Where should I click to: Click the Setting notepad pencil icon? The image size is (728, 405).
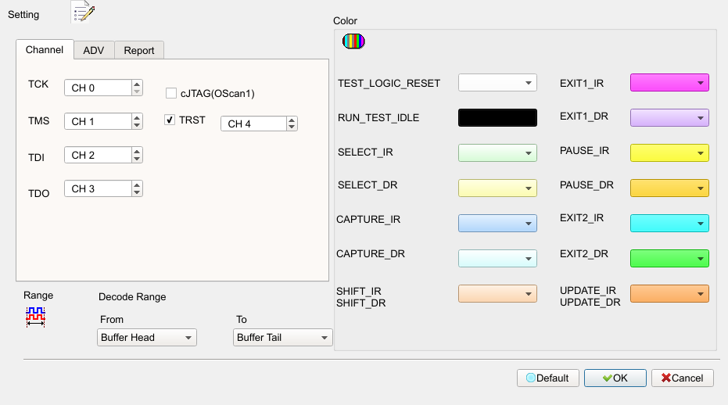pyautogui.click(x=84, y=12)
